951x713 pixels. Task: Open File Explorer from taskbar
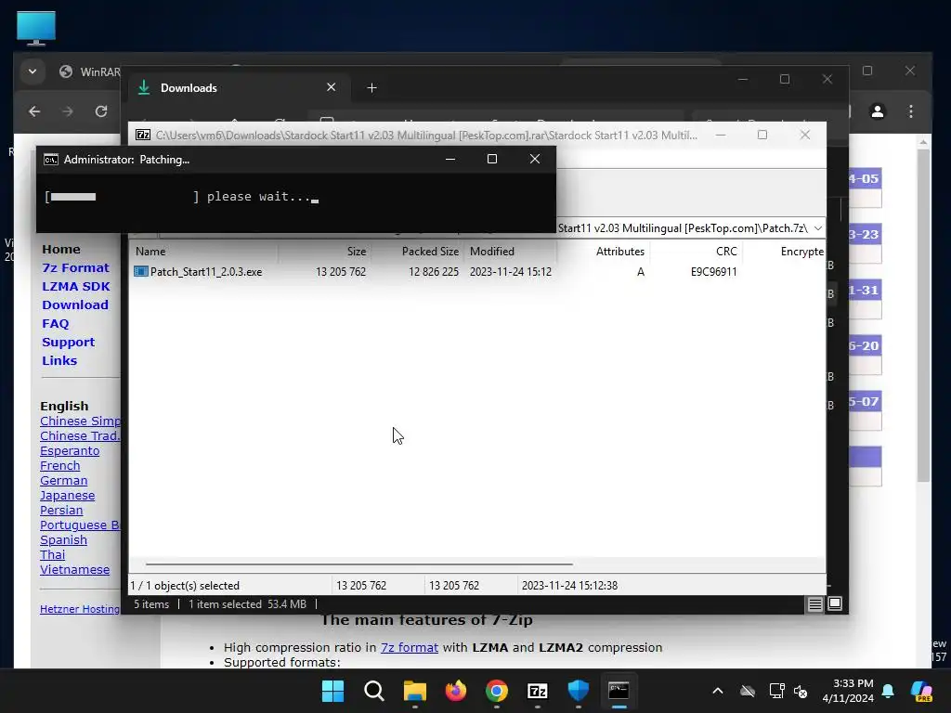pyautogui.click(x=415, y=691)
